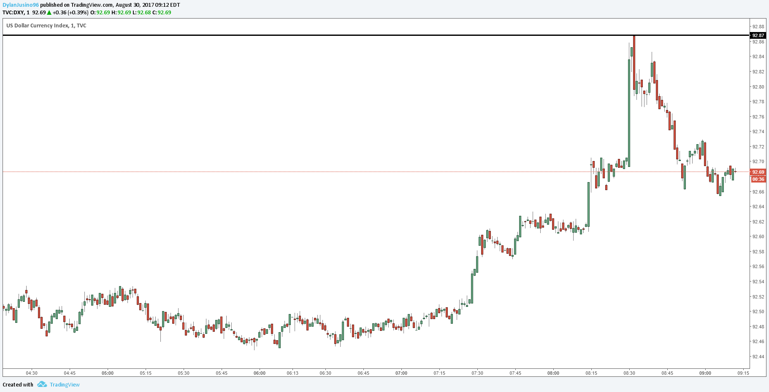Click the 09:00 time axis label
This screenshot has width=769, height=392.
pos(705,373)
